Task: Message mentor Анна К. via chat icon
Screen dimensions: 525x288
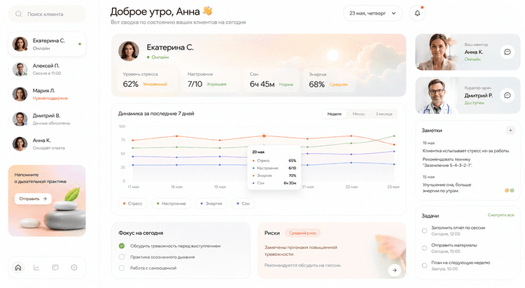Action: click(x=507, y=52)
